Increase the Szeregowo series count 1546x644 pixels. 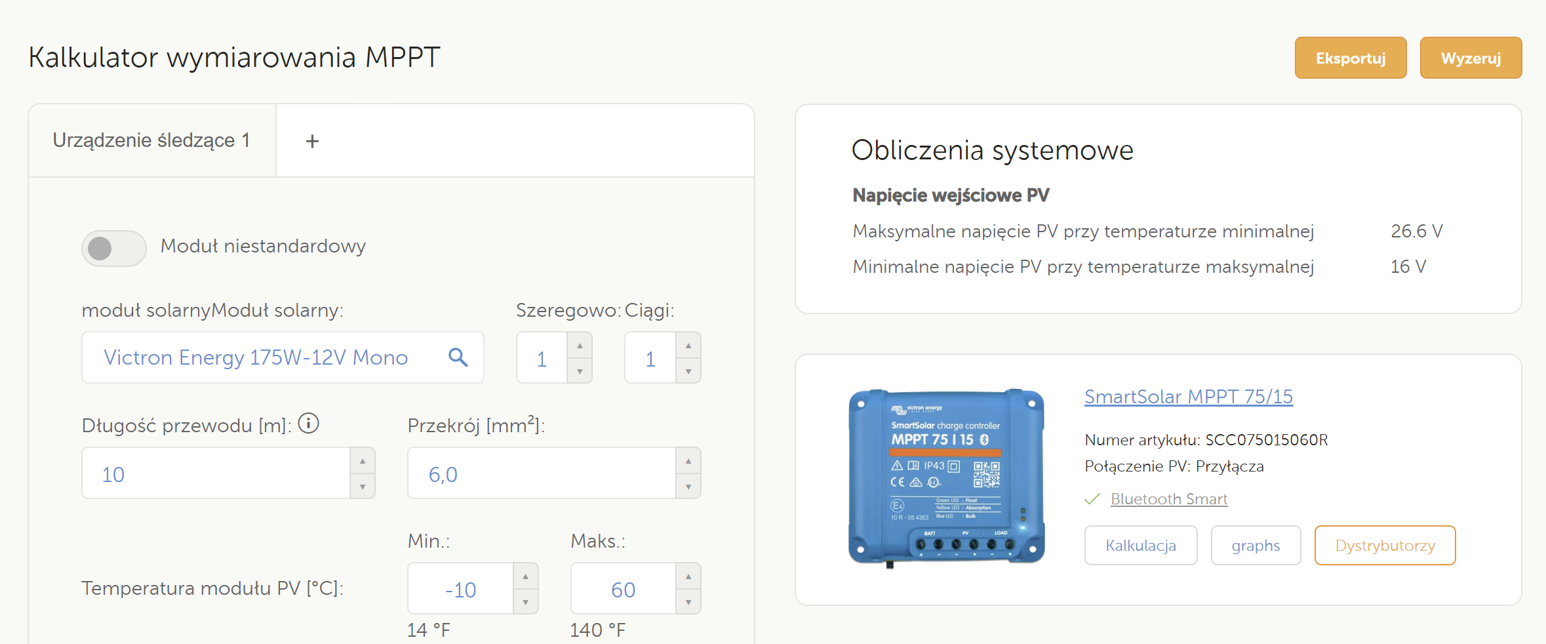pyautogui.click(x=580, y=346)
